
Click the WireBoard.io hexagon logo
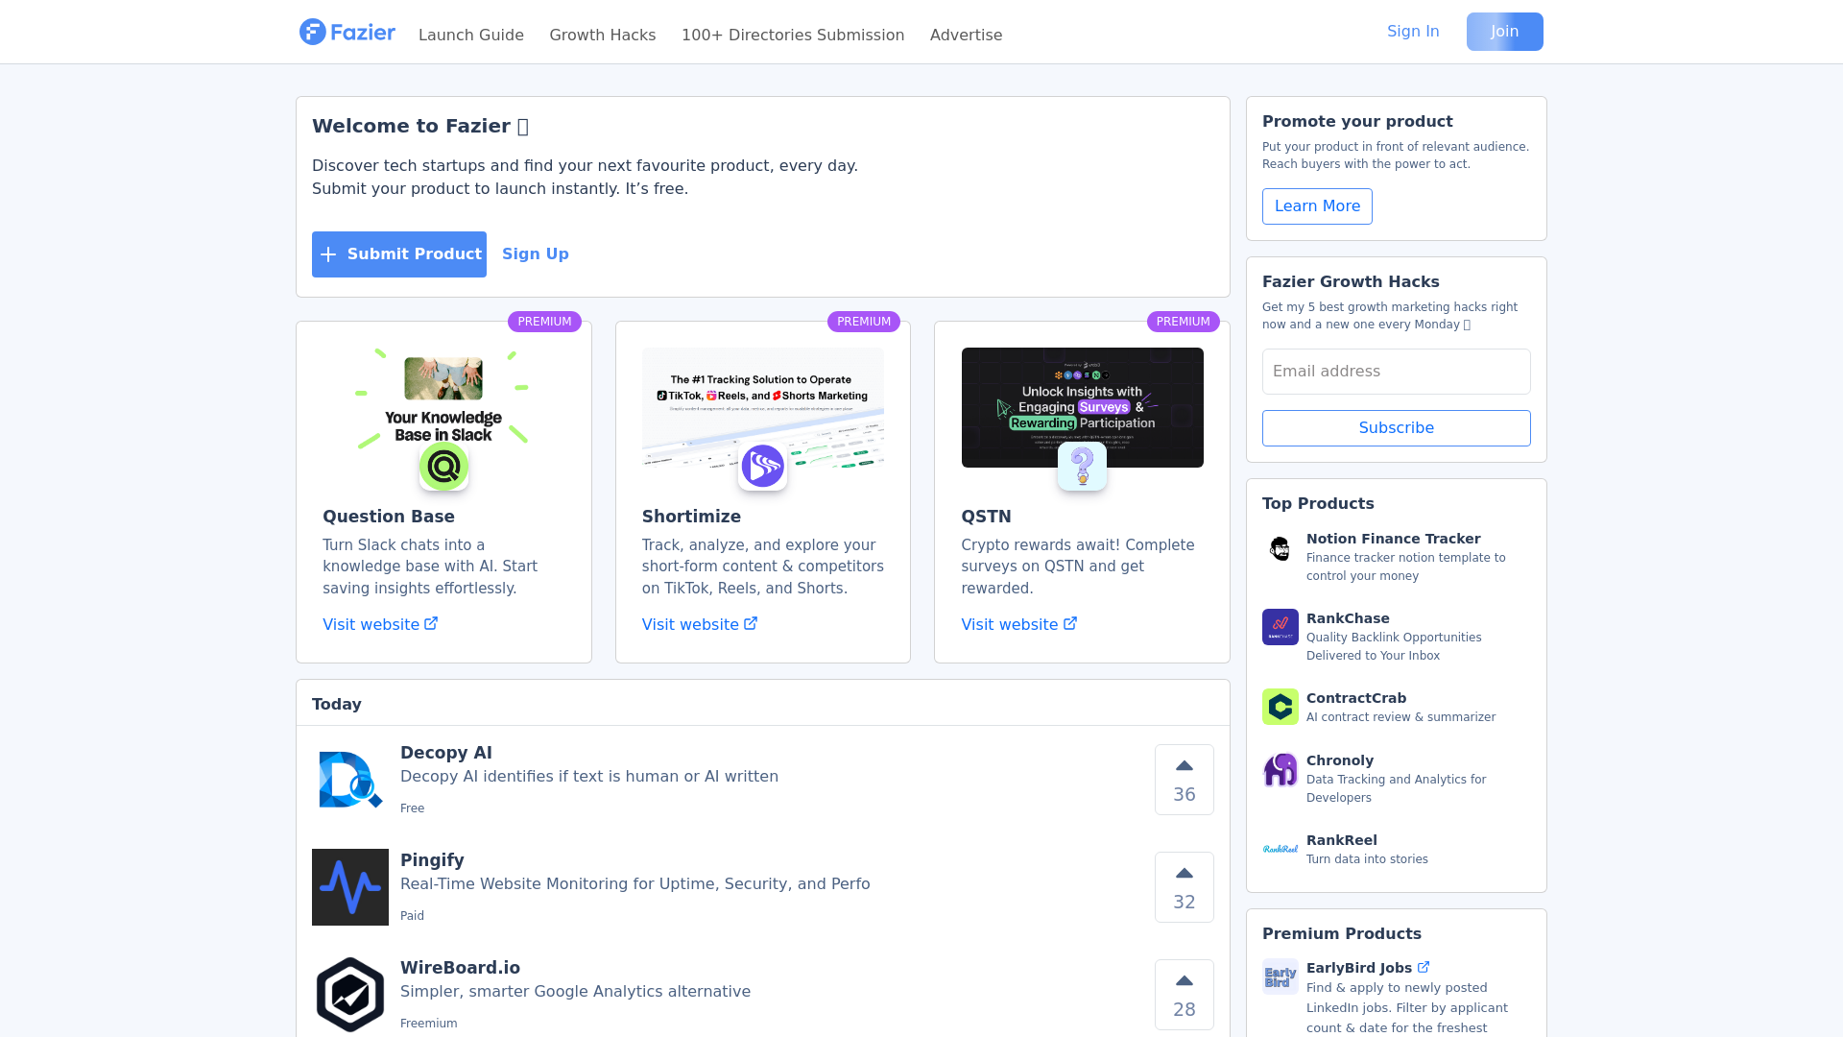pyautogui.click(x=350, y=995)
